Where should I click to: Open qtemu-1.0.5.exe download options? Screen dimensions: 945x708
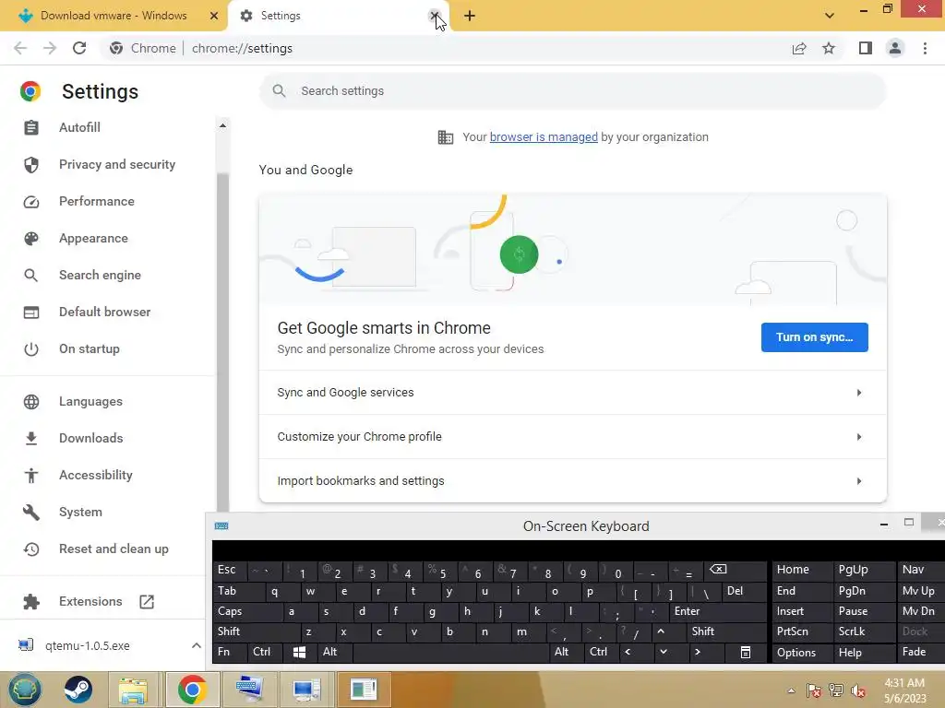[x=197, y=645]
